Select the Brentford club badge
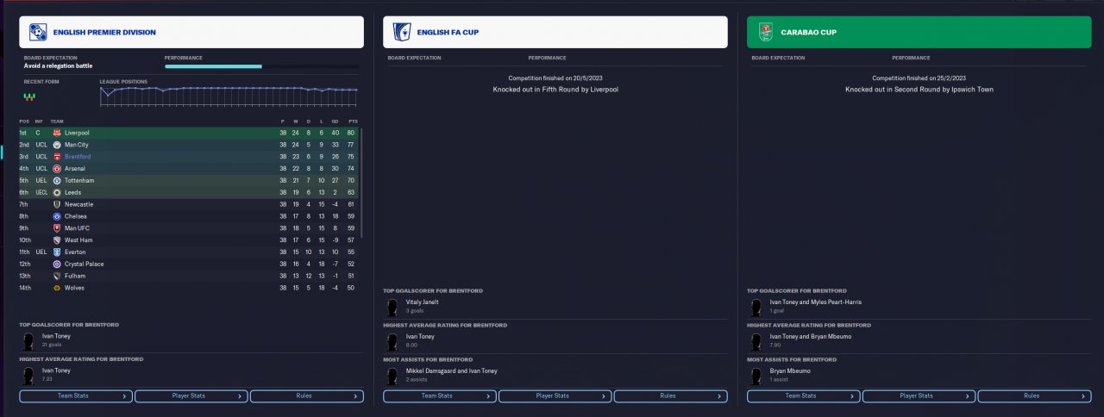 pos(56,157)
